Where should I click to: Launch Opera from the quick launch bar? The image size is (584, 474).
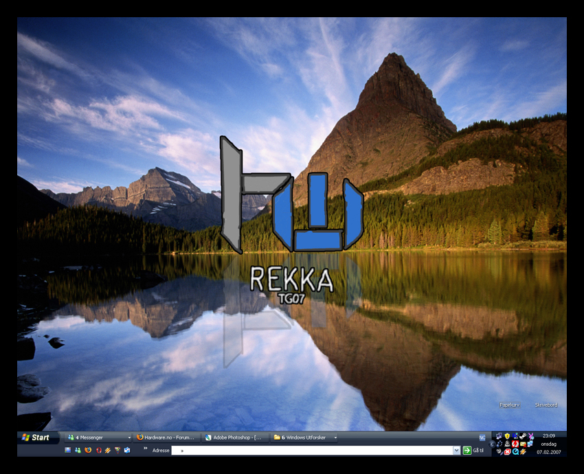(99, 450)
